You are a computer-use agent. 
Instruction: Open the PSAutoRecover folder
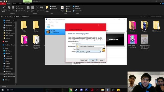[x=157, y=26]
